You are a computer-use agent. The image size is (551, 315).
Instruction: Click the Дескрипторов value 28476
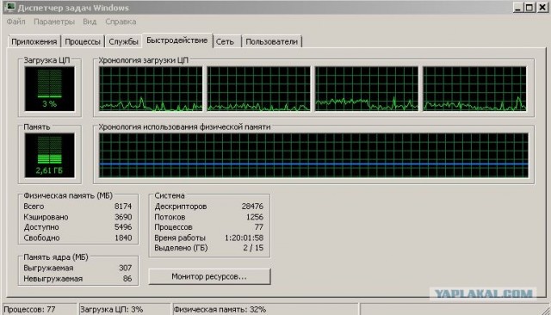click(252, 207)
